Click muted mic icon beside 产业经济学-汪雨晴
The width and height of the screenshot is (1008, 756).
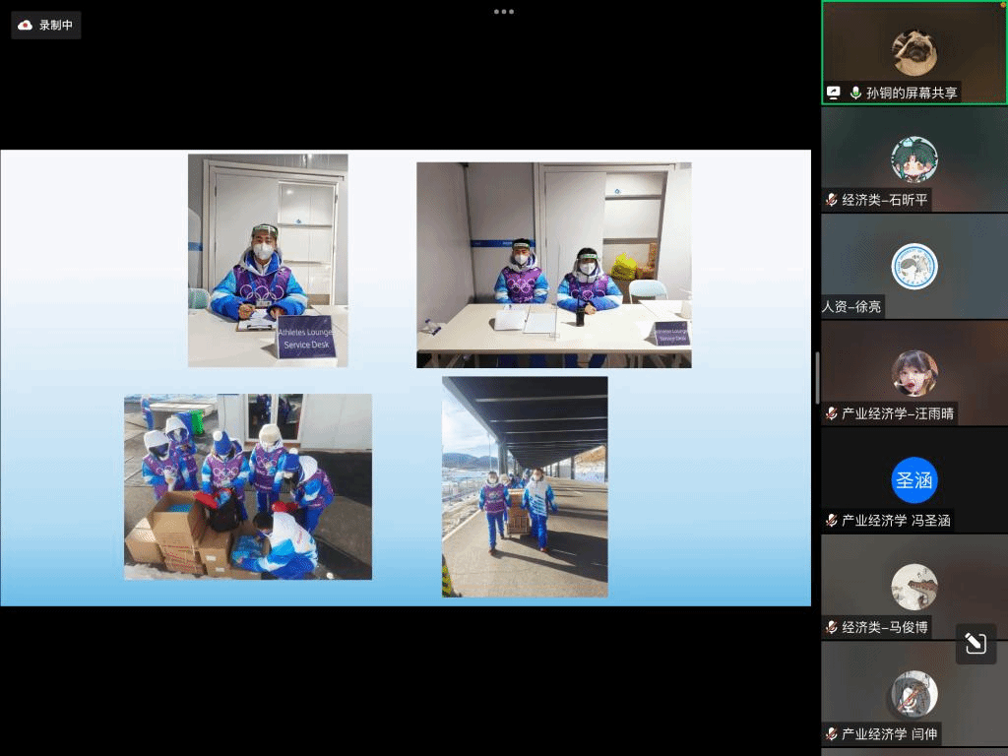pos(832,413)
